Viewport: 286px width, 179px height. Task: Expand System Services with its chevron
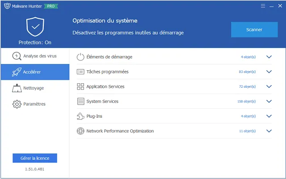pyautogui.click(x=269, y=101)
